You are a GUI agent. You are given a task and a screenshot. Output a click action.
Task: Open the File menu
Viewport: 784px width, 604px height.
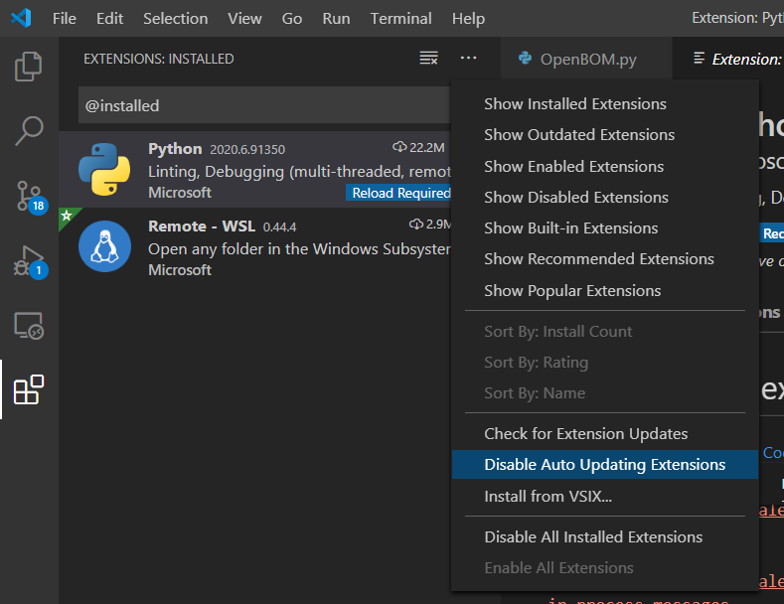(65, 19)
